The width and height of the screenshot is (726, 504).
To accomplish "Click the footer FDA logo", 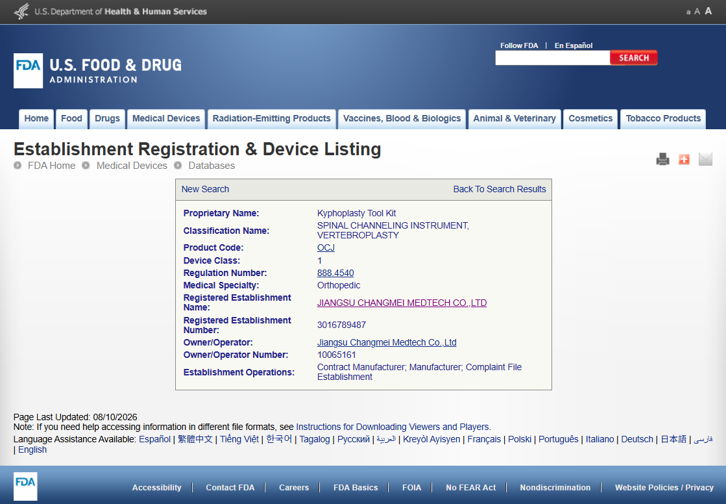I will pyautogui.click(x=25, y=486).
